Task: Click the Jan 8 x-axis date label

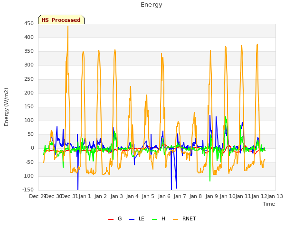Action: click(x=196, y=196)
